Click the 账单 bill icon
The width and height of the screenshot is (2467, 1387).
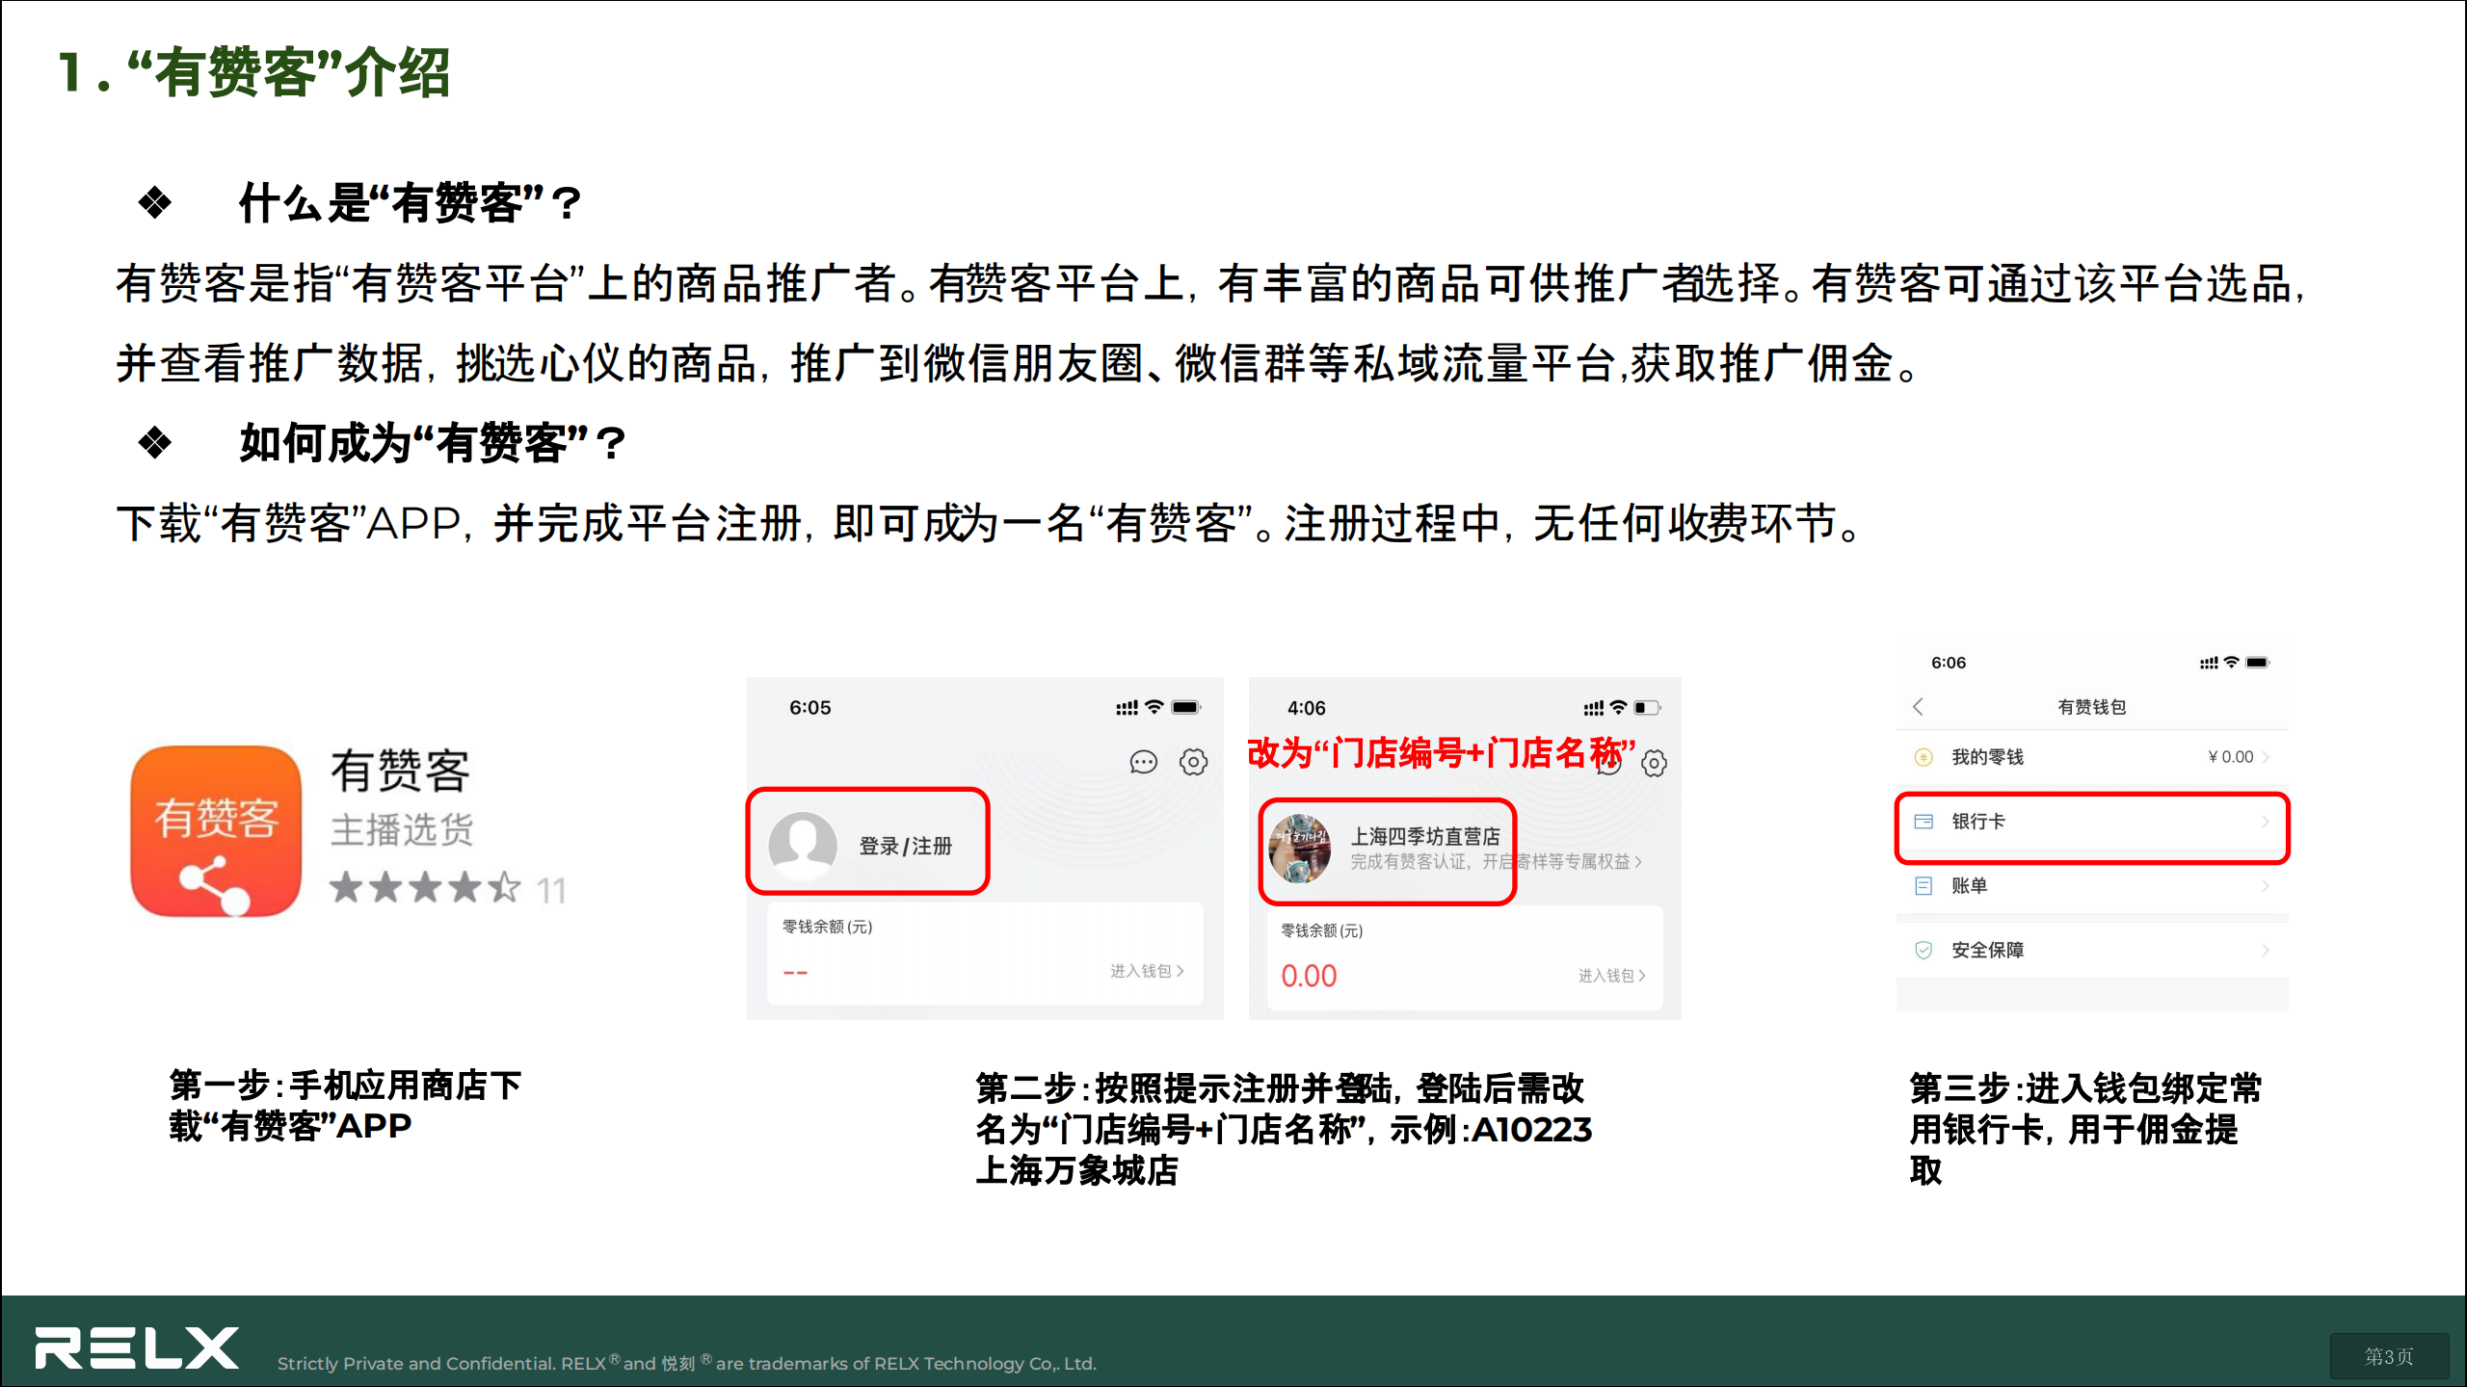[1923, 886]
